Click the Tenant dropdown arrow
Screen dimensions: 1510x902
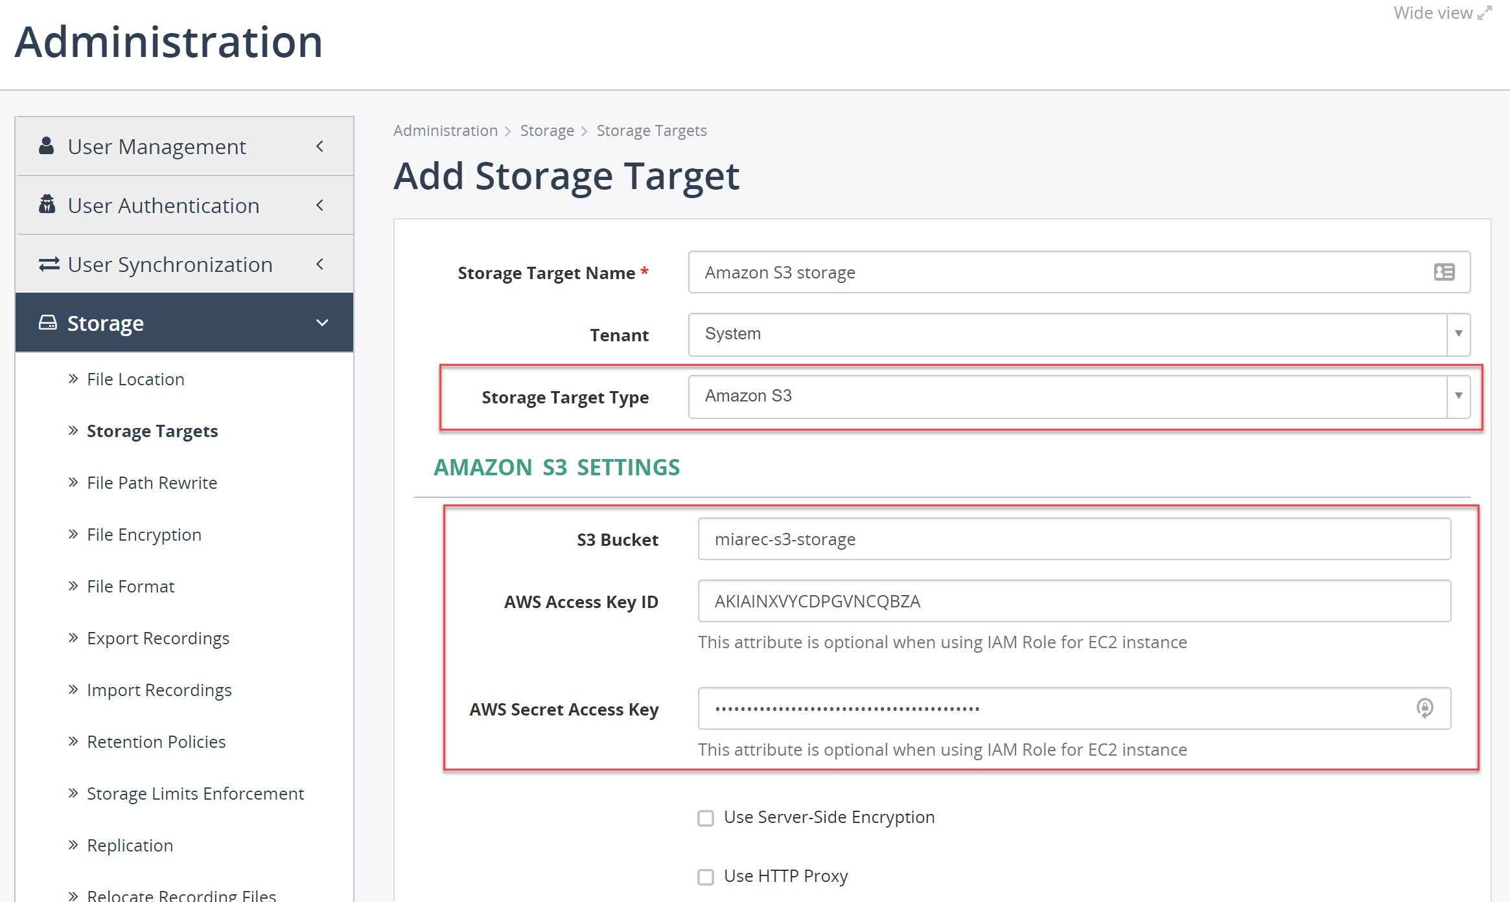(x=1459, y=334)
